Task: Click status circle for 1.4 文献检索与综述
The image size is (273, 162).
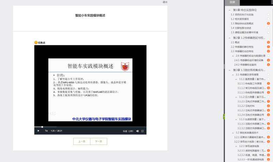Action: [269, 28]
